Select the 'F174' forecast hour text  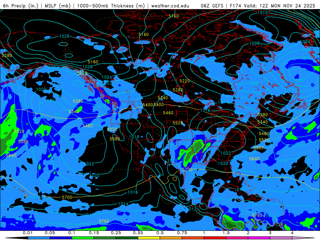(x=236, y=6)
